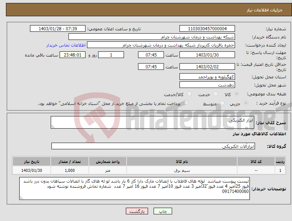Click the delivery province field کهگیلویه و بویراحمد
The image size is (292, 221).
(x=207, y=76)
